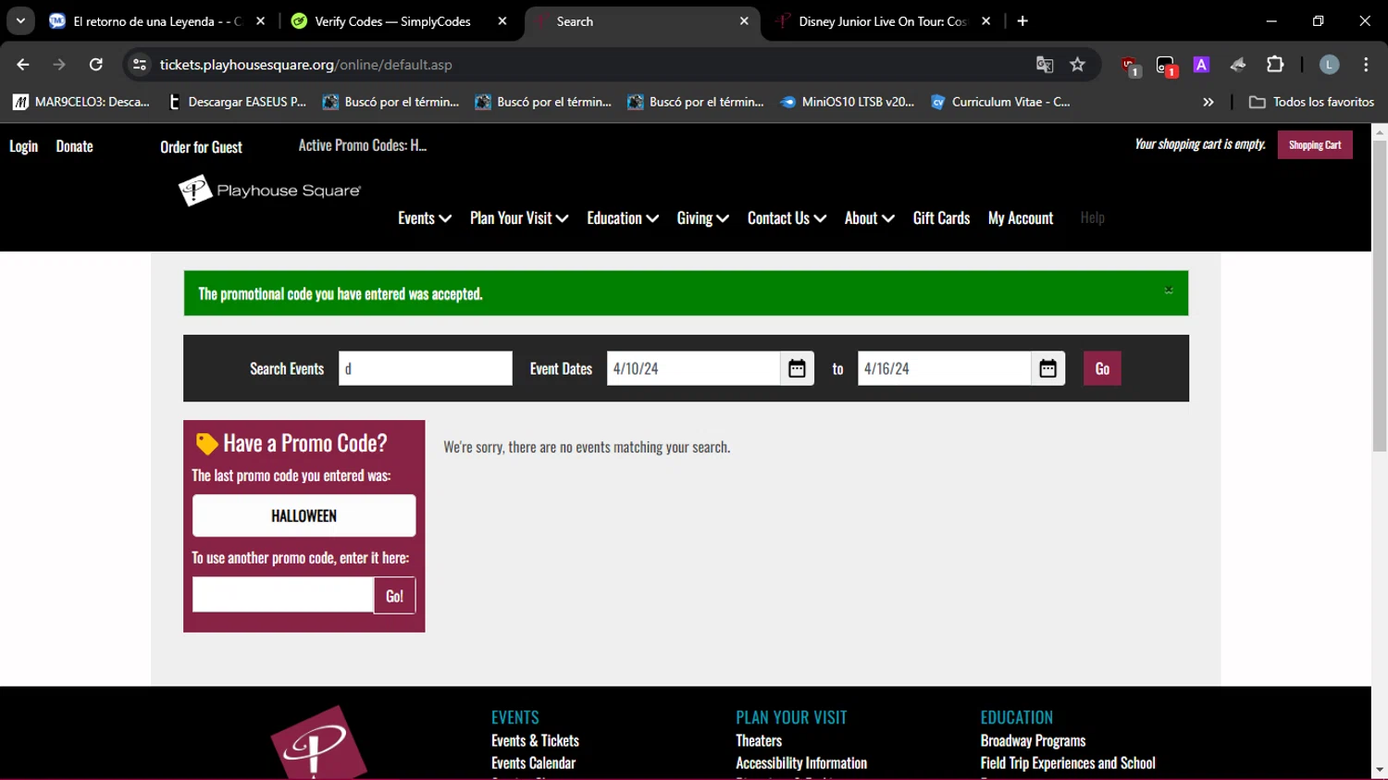Open the Chrome profile avatar

pos(1329,65)
